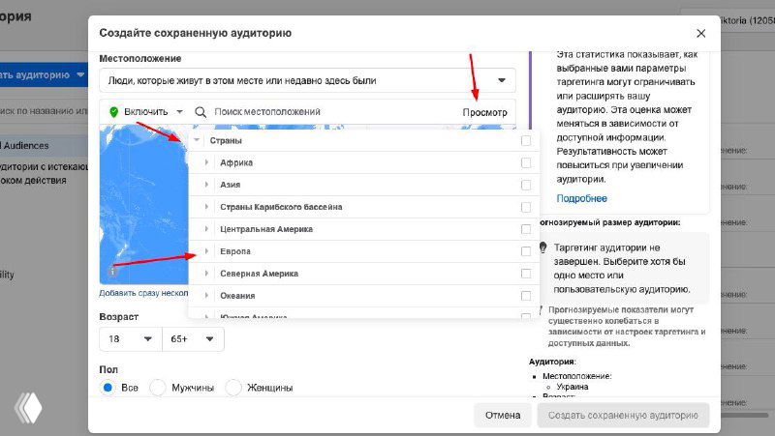Check the Центральная Америка checkbox
This screenshot has width=775, height=436.
coord(526,229)
